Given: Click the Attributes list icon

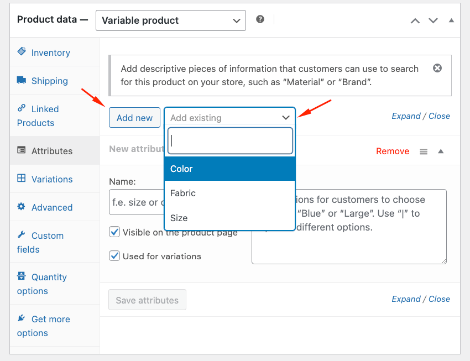Looking at the screenshot, I should point(21,150).
